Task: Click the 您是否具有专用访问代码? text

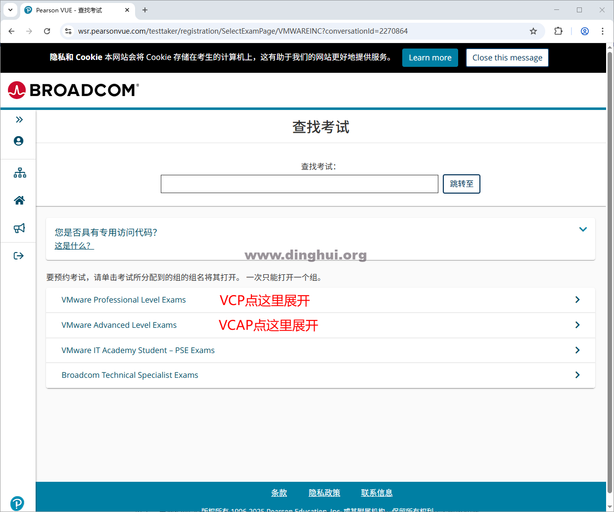Action: pos(106,232)
